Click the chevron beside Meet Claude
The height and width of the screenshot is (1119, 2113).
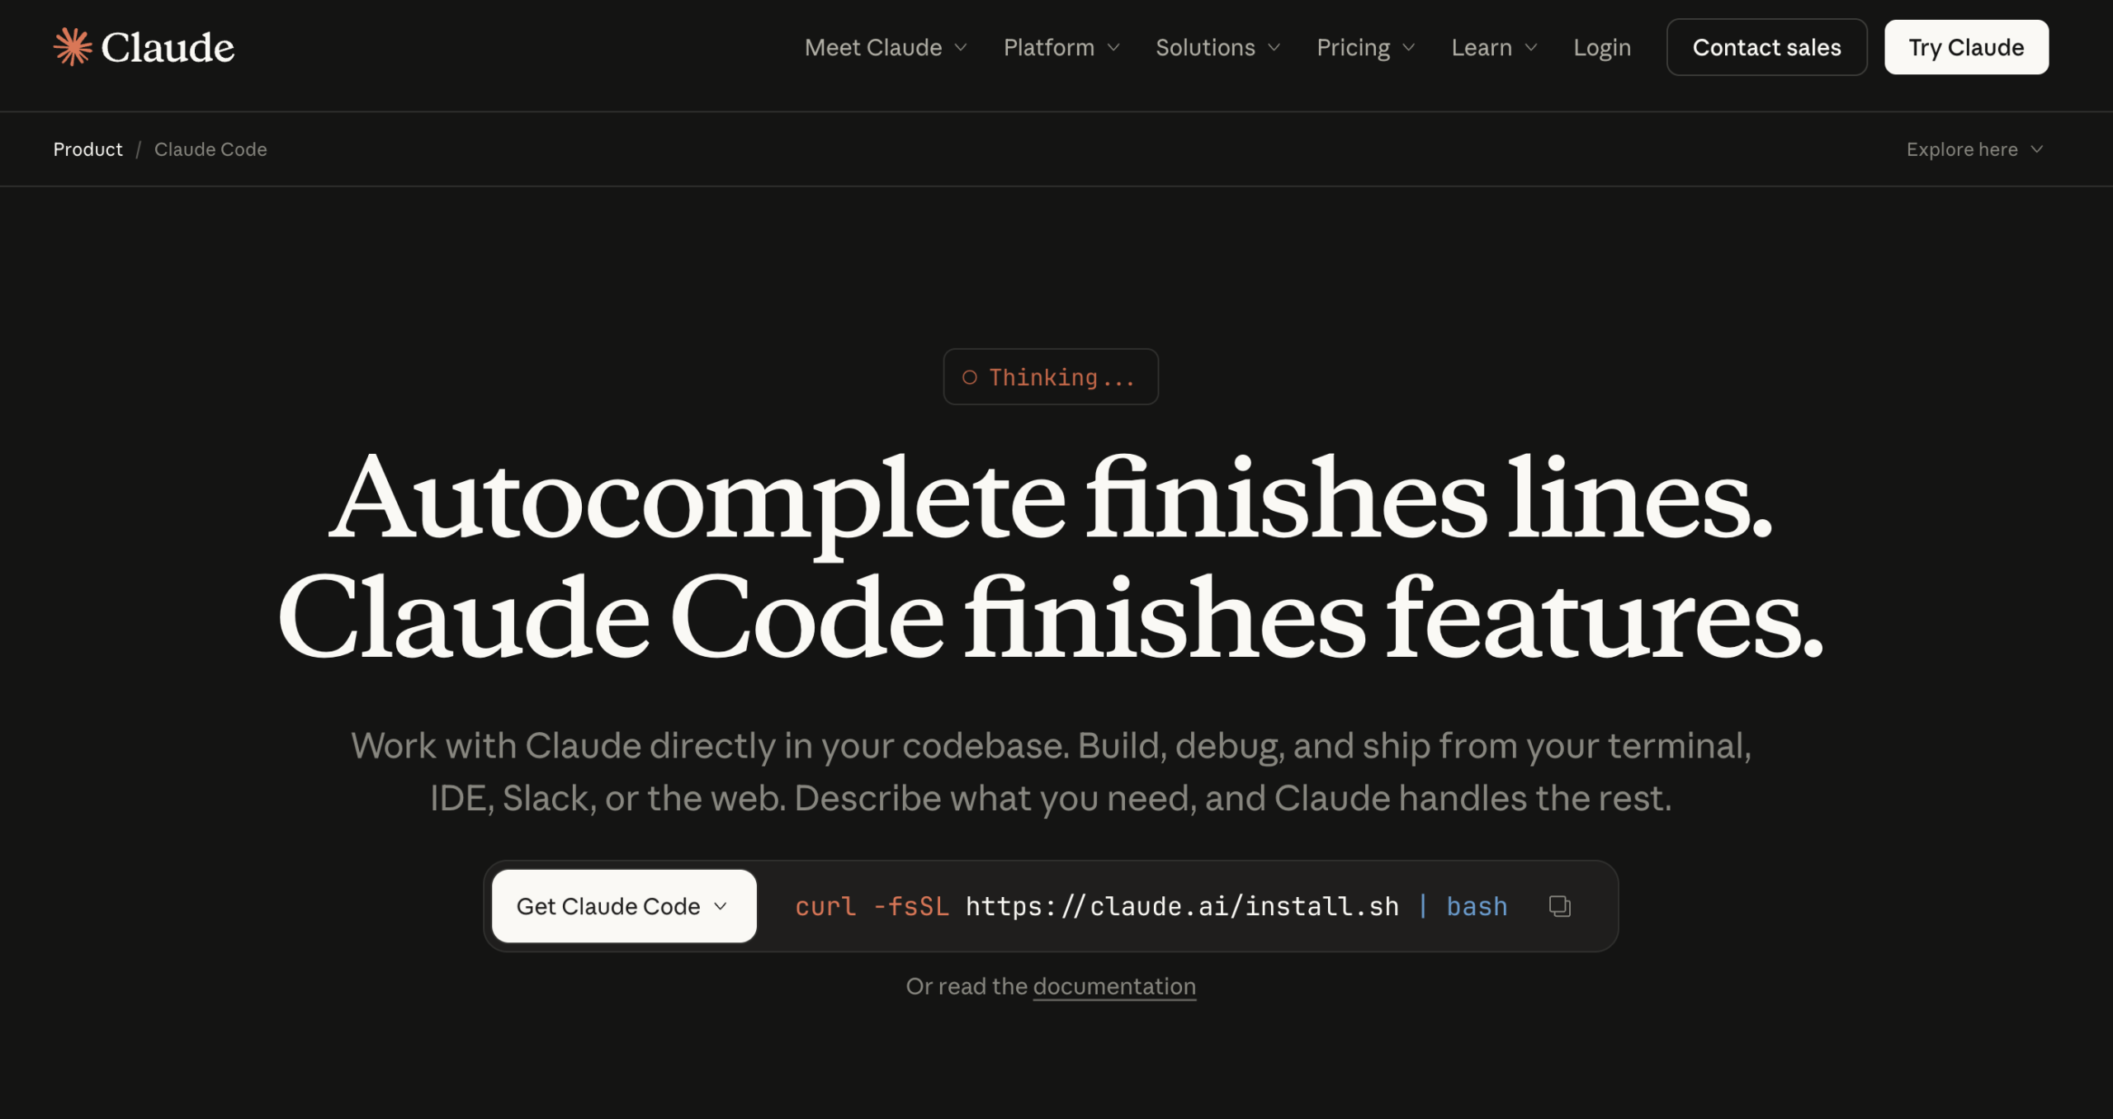961,48
